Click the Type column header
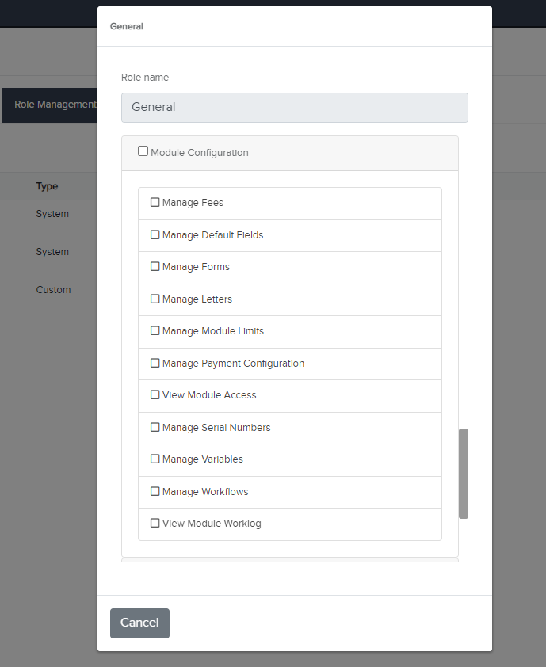This screenshot has height=667, width=546. click(x=47, y=186)
